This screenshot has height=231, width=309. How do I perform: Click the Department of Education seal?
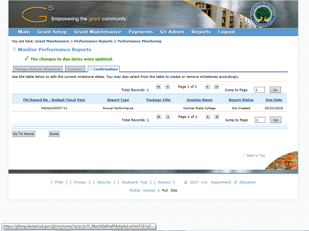point(263,14)
